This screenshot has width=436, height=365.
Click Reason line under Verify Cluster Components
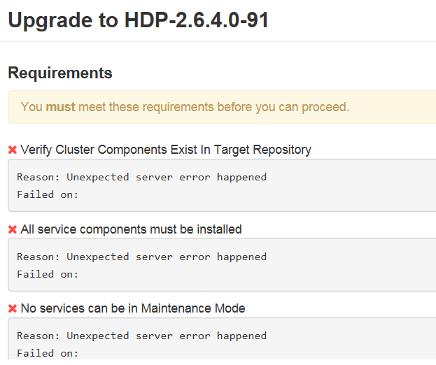coord(141,177)
